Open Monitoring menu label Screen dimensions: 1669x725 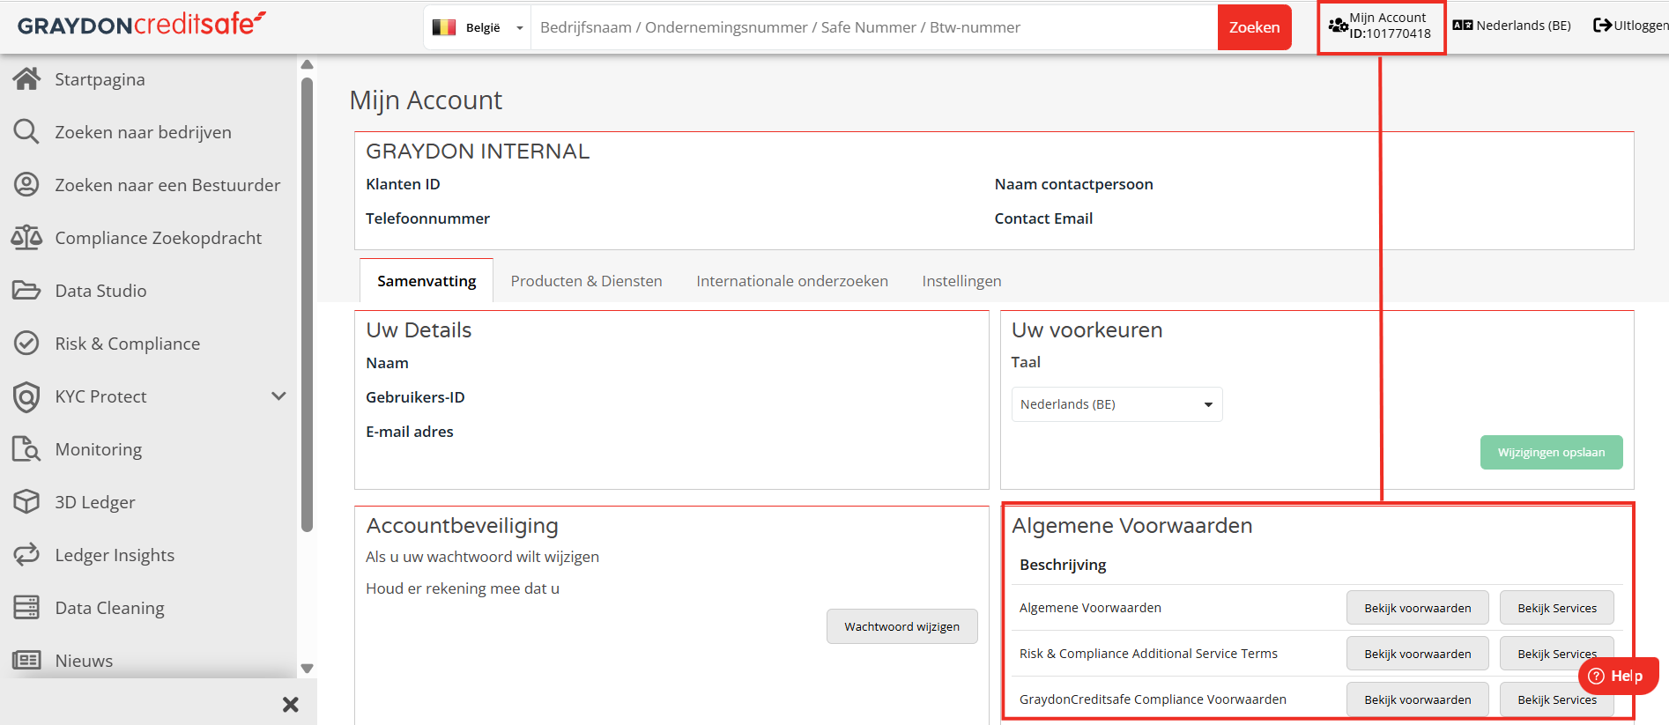point(98,449)
